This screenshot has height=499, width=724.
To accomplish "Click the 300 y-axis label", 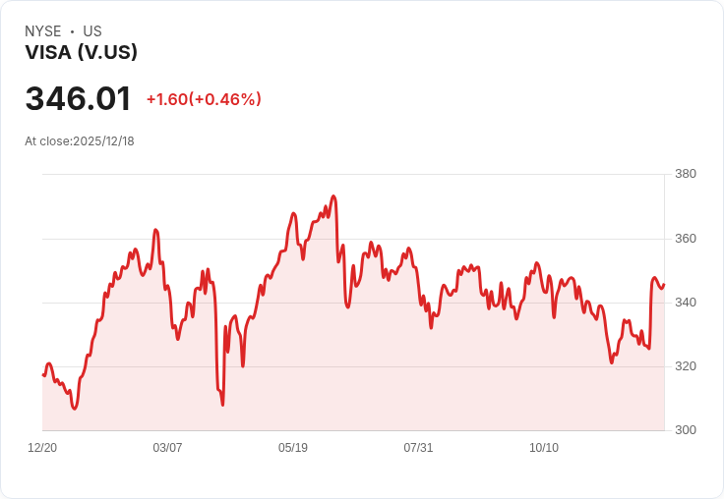I will click(686, 430).
